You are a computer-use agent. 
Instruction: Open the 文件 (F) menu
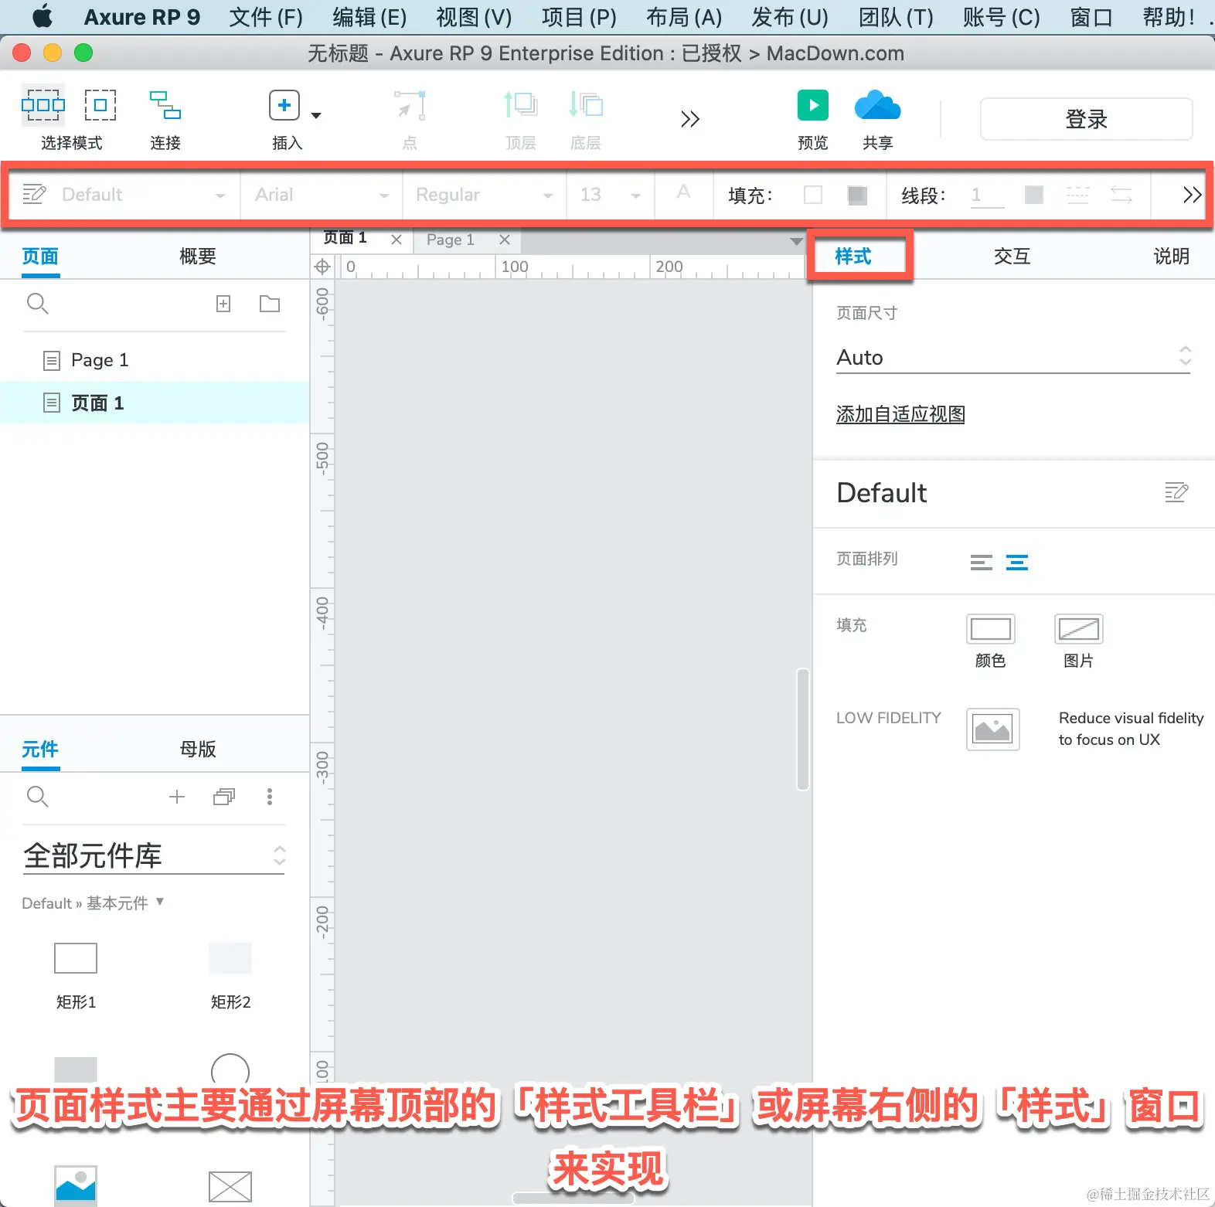tap(266, 17)
